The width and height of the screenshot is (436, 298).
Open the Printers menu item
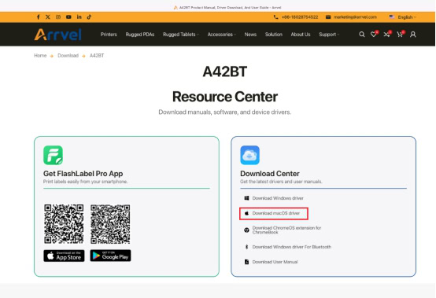pos(109,35)
